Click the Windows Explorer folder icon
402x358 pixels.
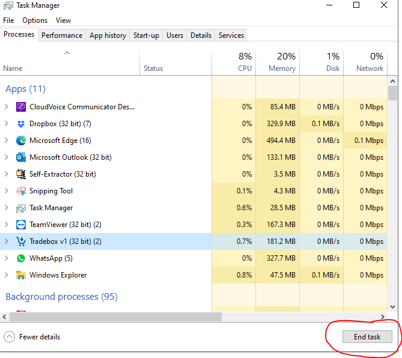21,275
